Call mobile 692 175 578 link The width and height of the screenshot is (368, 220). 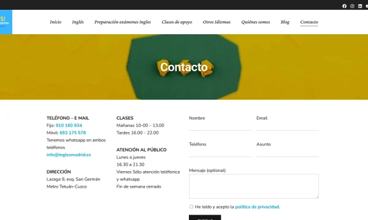73,133
